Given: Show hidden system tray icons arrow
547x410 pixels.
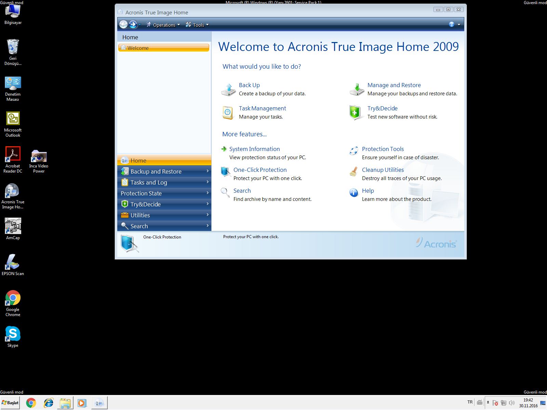Looking at the screenshot, I should pyautogui.click(x=488, y=402).
